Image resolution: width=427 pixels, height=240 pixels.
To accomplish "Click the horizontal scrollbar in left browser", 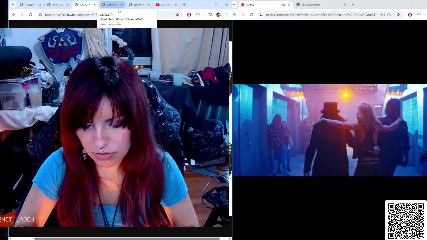I will (x=127, y=238).
